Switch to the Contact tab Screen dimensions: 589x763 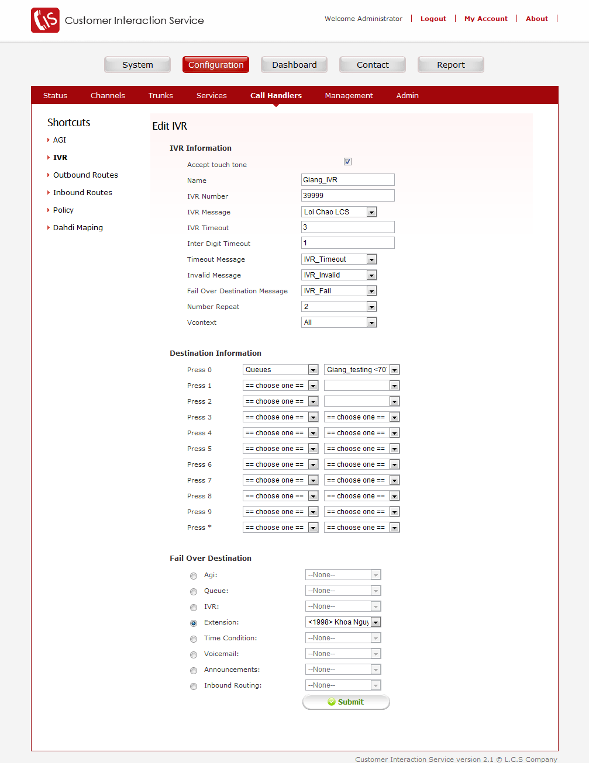coord(373,65)
